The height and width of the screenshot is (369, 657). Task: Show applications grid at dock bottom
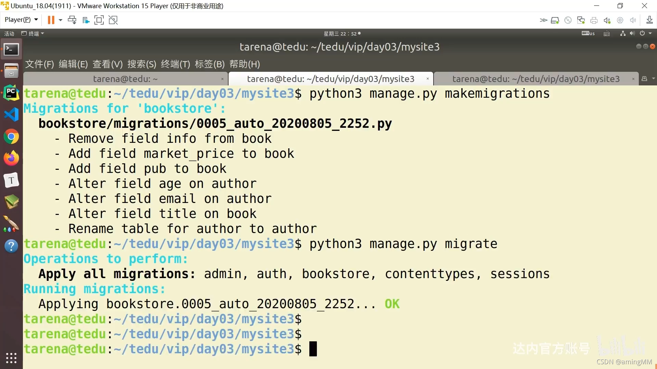tap(11, 358)
